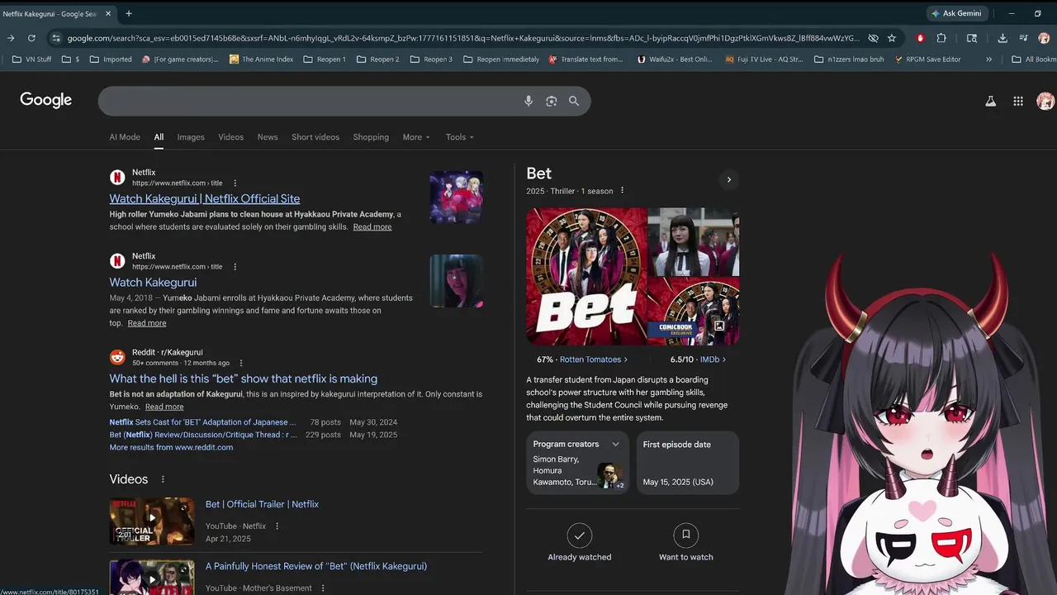Expand Bet panel with right chevron
1057x595 pixels.
point(728,179)
